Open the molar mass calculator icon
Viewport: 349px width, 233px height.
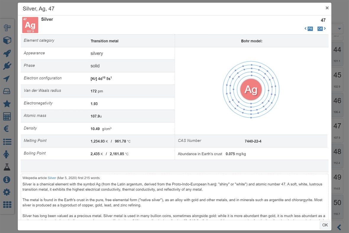[7, 116]
